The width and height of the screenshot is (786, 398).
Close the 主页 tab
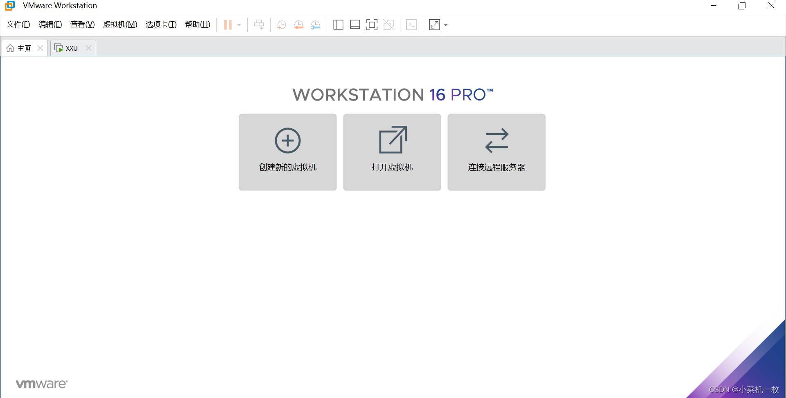coord(40,48)
